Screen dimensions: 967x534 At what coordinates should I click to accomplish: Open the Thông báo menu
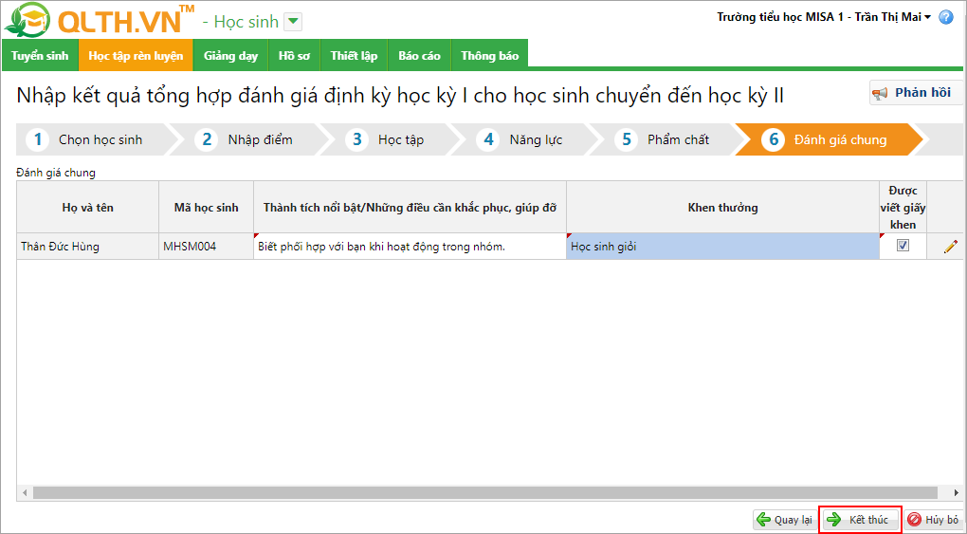pyautogui.click(x=490, y=56)
